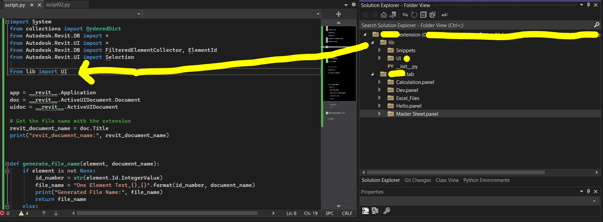Open the Git Changes tab
The image size is (603, 222).
point(418,180)
